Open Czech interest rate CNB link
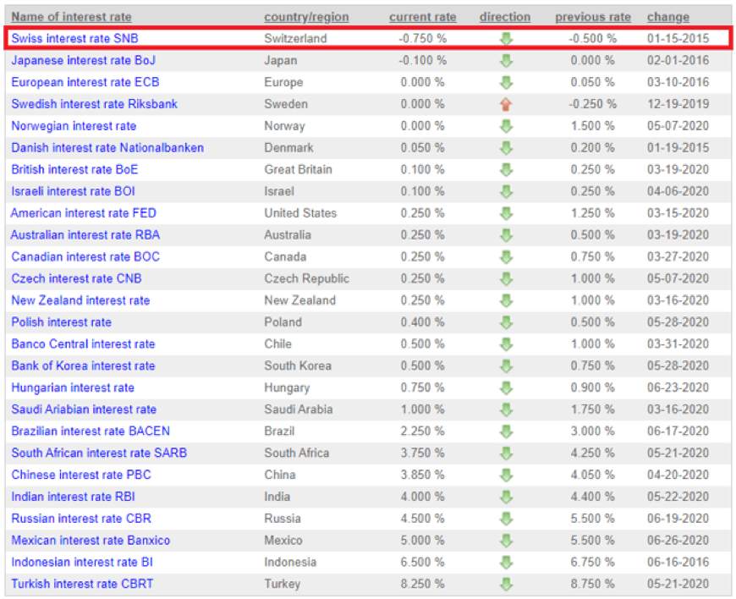This screenshot has width=736, height=599. (x=76, y=279)
